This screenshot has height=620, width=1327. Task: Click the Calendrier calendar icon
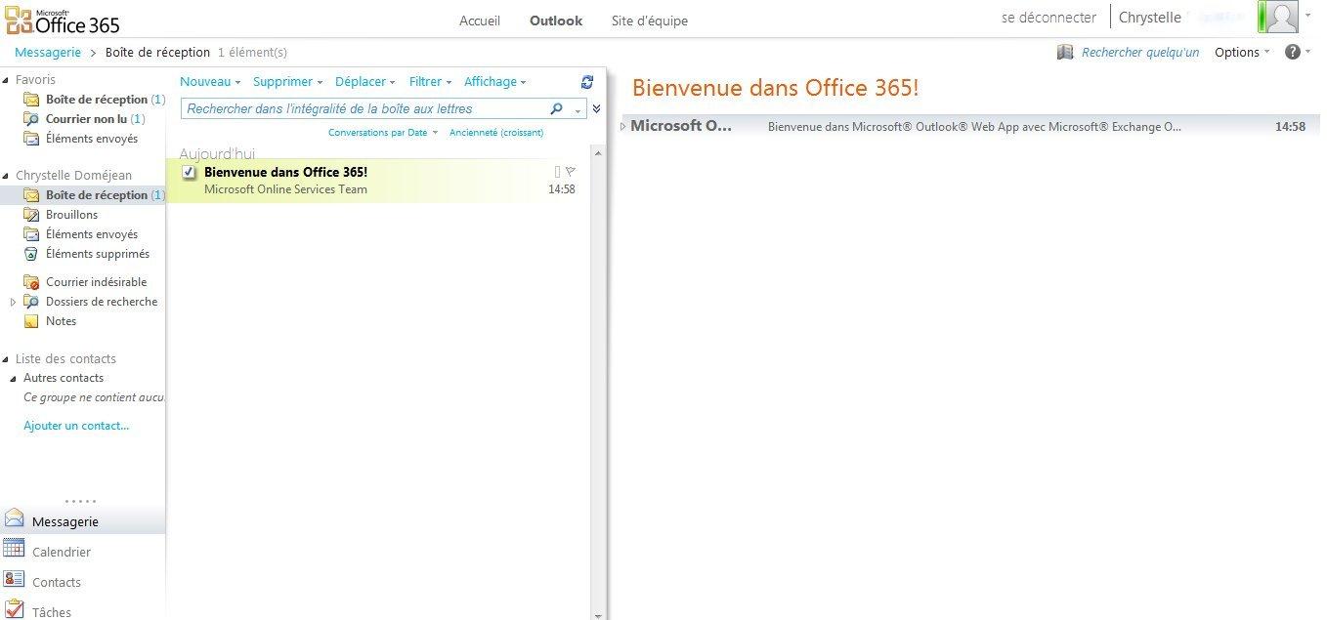point(14,549)
